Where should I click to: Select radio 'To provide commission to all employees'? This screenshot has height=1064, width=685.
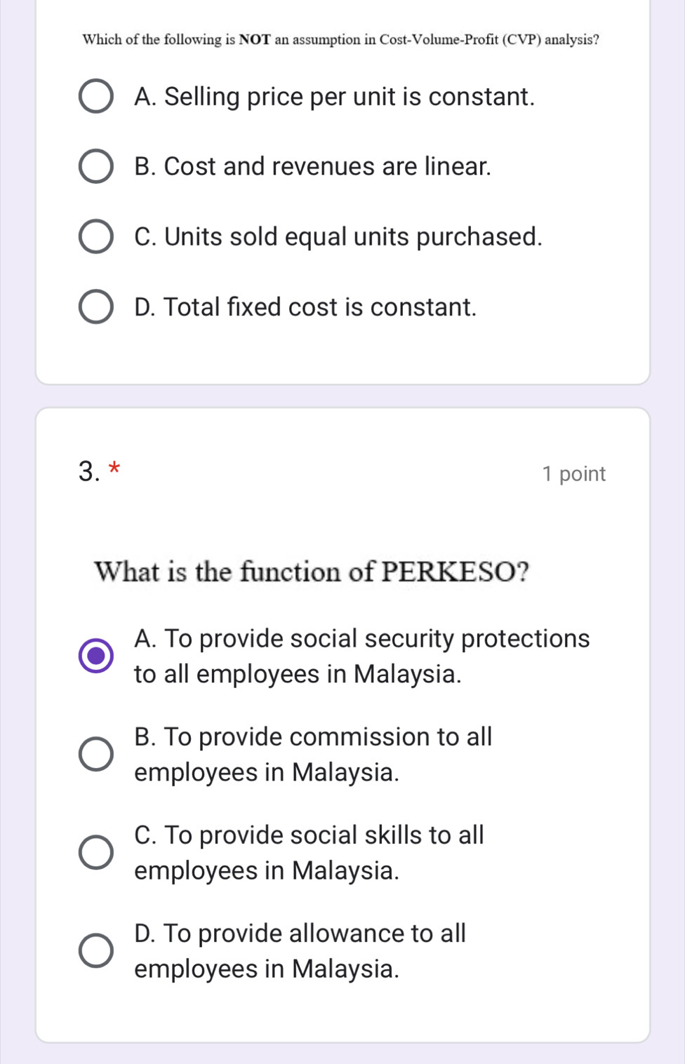coord(95,755)
